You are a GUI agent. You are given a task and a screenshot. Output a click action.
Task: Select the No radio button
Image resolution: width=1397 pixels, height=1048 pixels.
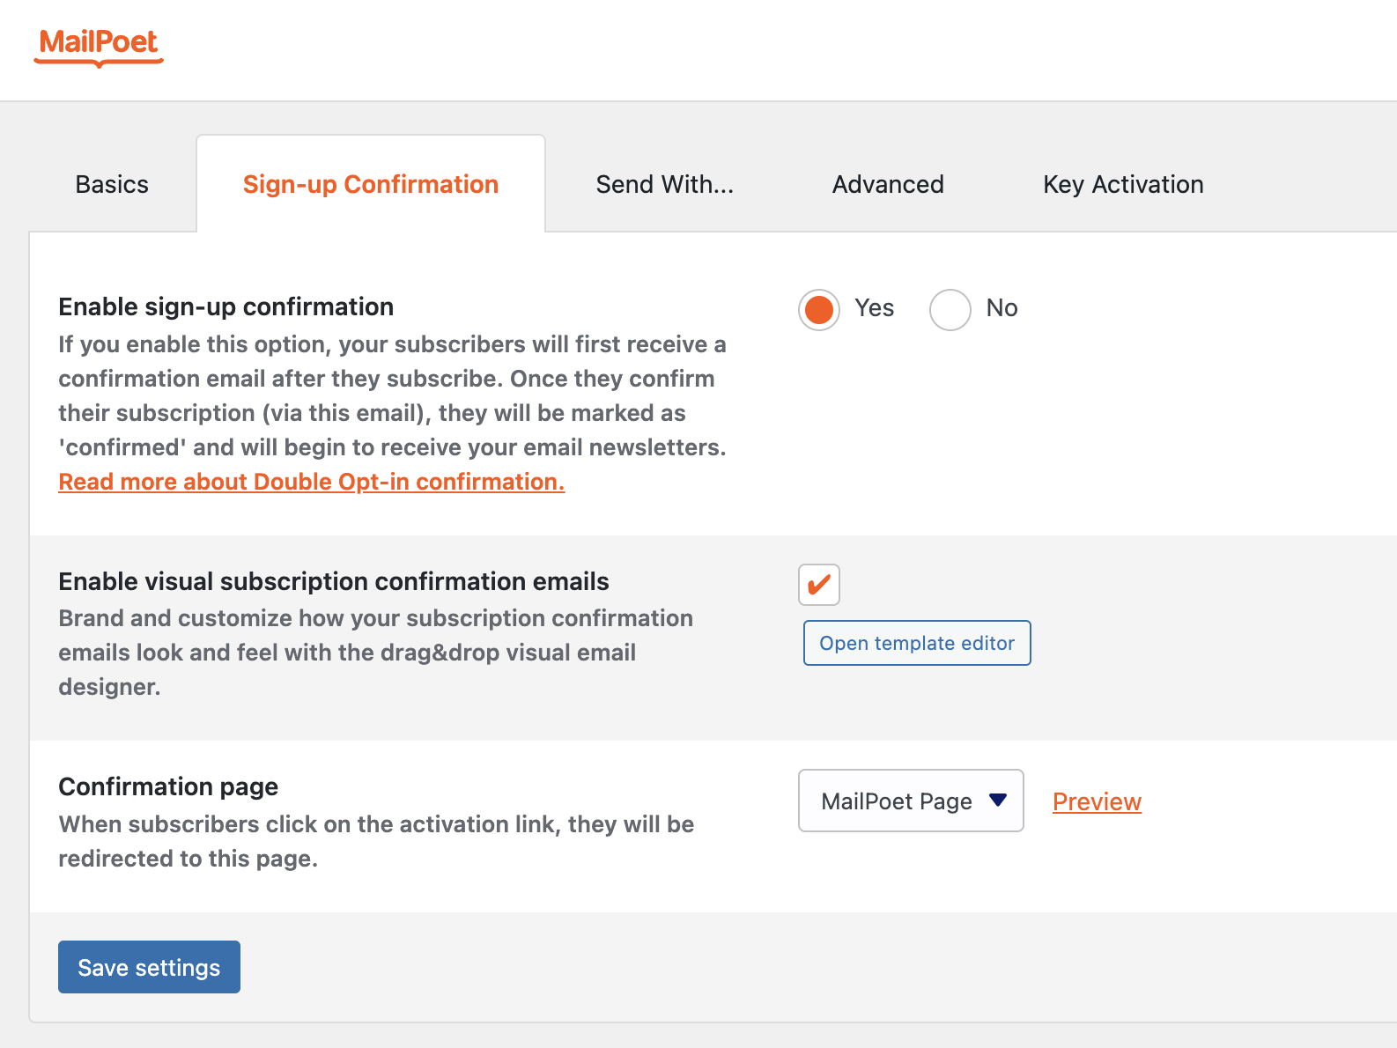950,310
